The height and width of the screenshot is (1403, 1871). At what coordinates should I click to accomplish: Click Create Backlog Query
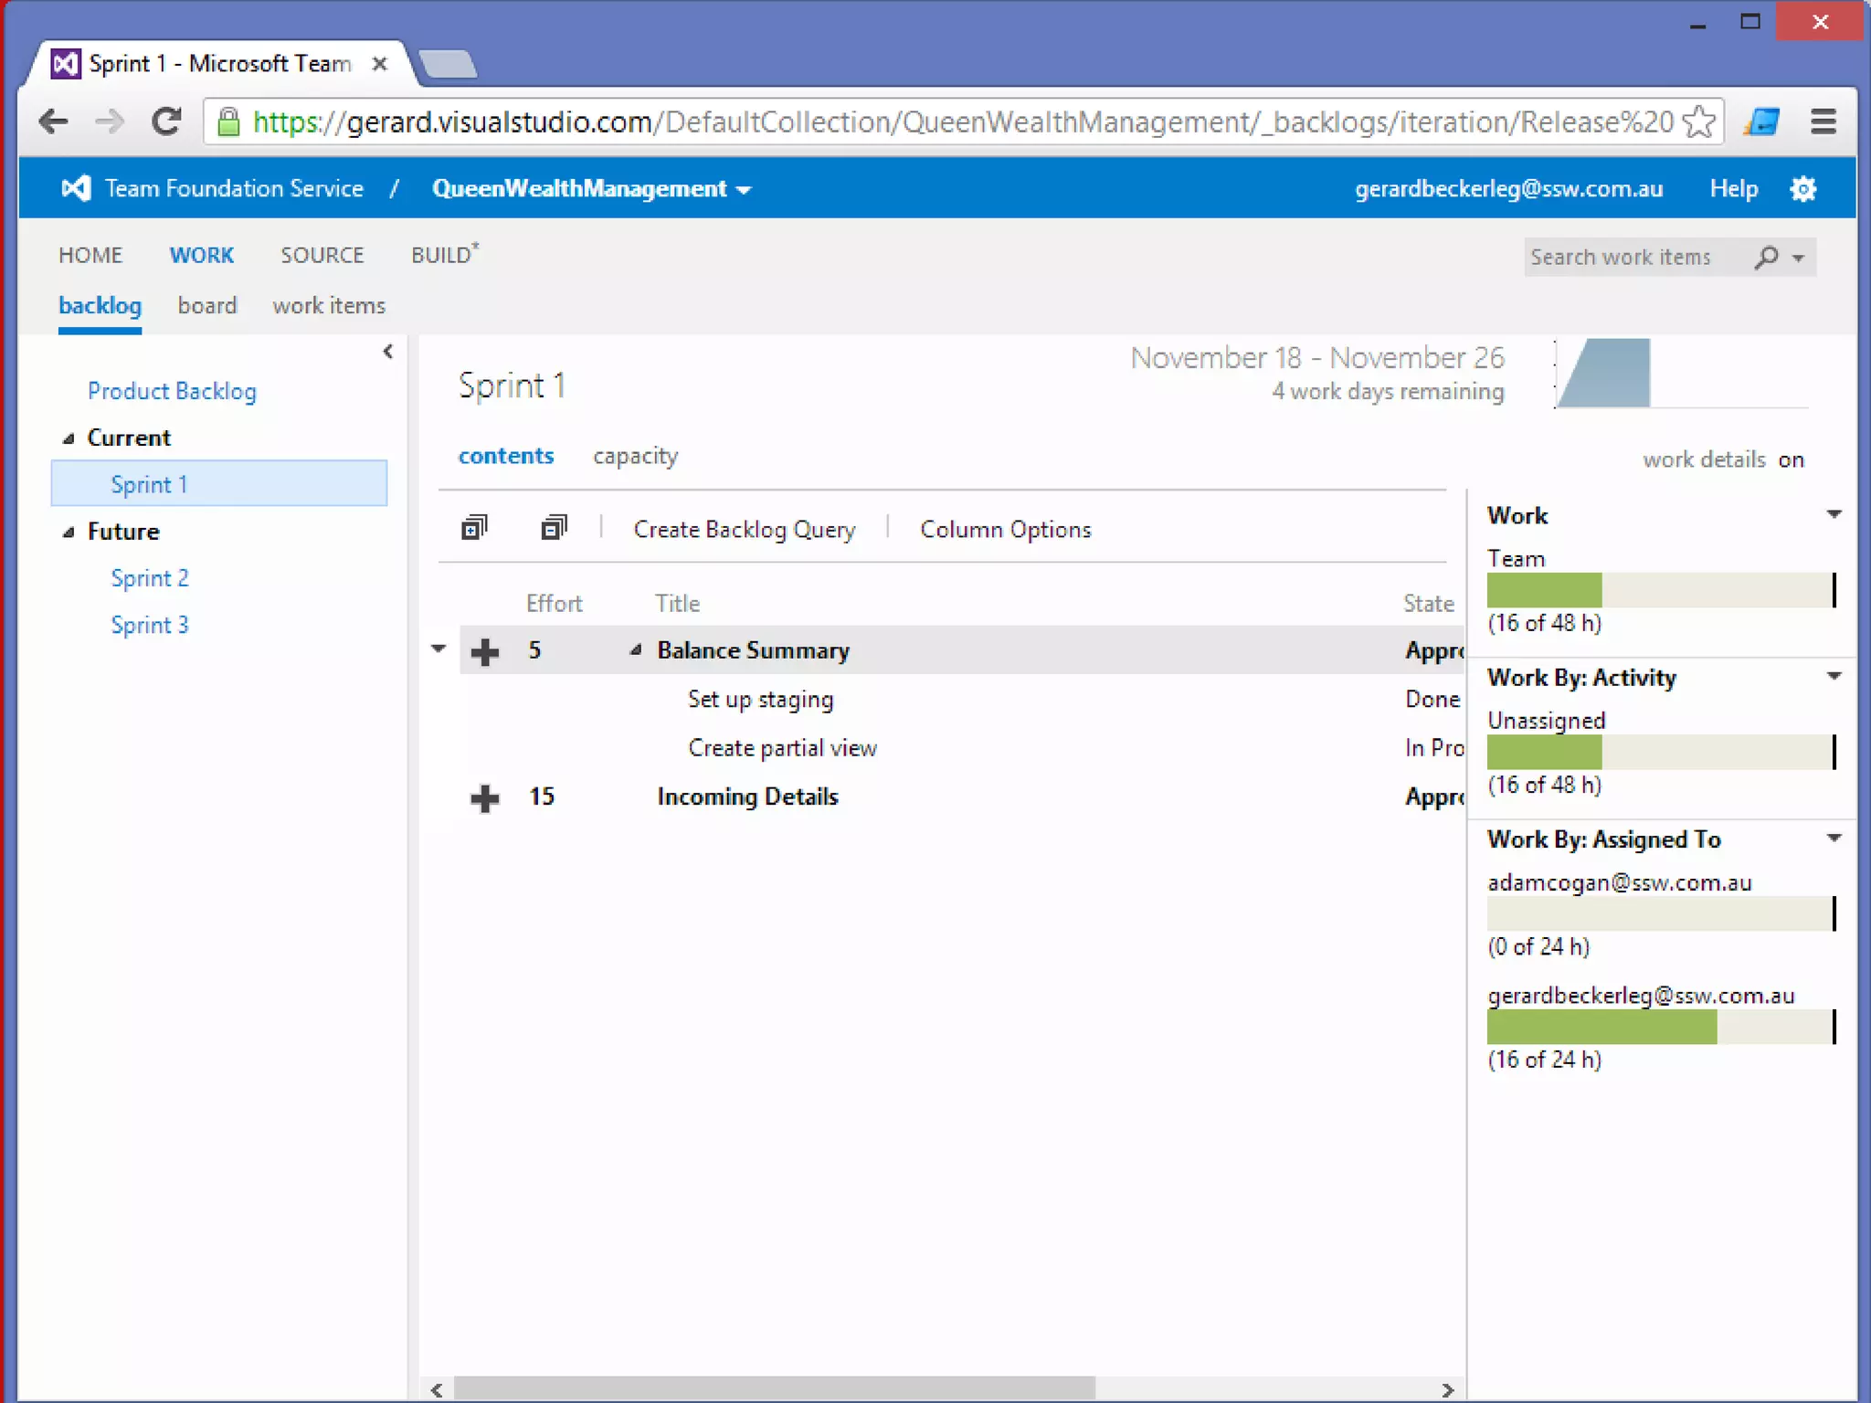pos(745,530)
